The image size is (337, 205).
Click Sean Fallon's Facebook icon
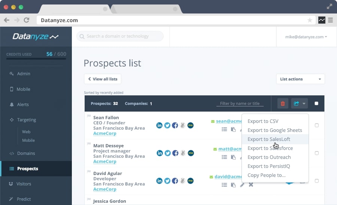(x=175, y=126)
